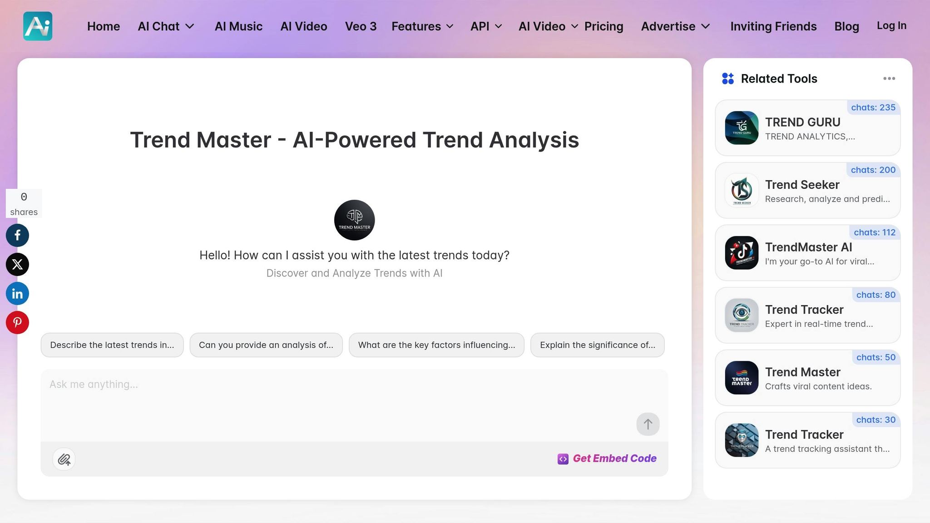Select 'Explain the significance of...' prompt
930x523 pixels.
pos(598,345)
